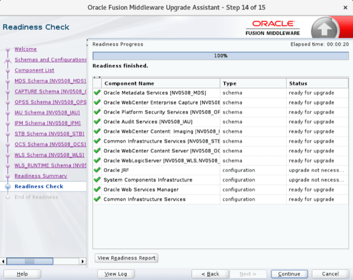
Task: Open Component List step
Action: [x=34, y=70]
